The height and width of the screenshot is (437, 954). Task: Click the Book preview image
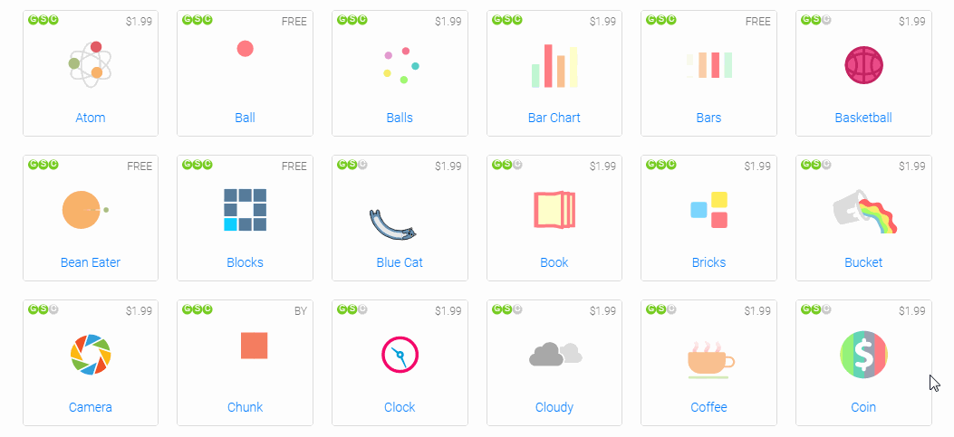pyautogui.click(x=554, y=210)
